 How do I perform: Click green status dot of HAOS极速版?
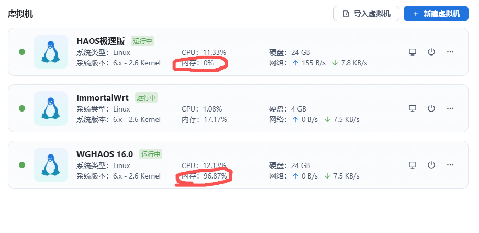coord(22,52)
